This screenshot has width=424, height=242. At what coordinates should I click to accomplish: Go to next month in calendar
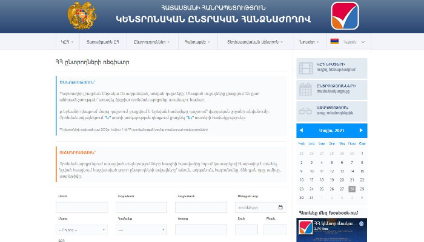[x=361, y=130]
